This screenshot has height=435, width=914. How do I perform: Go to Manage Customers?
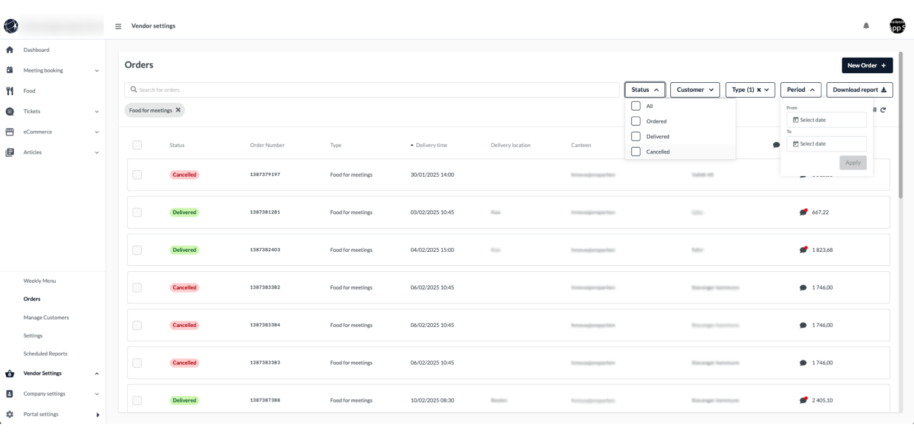[46, 317]
